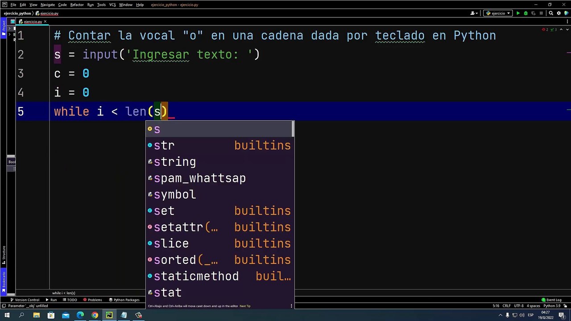Click ejercicio_python breadcrumb in navigation bar

[x=17, y=13]
